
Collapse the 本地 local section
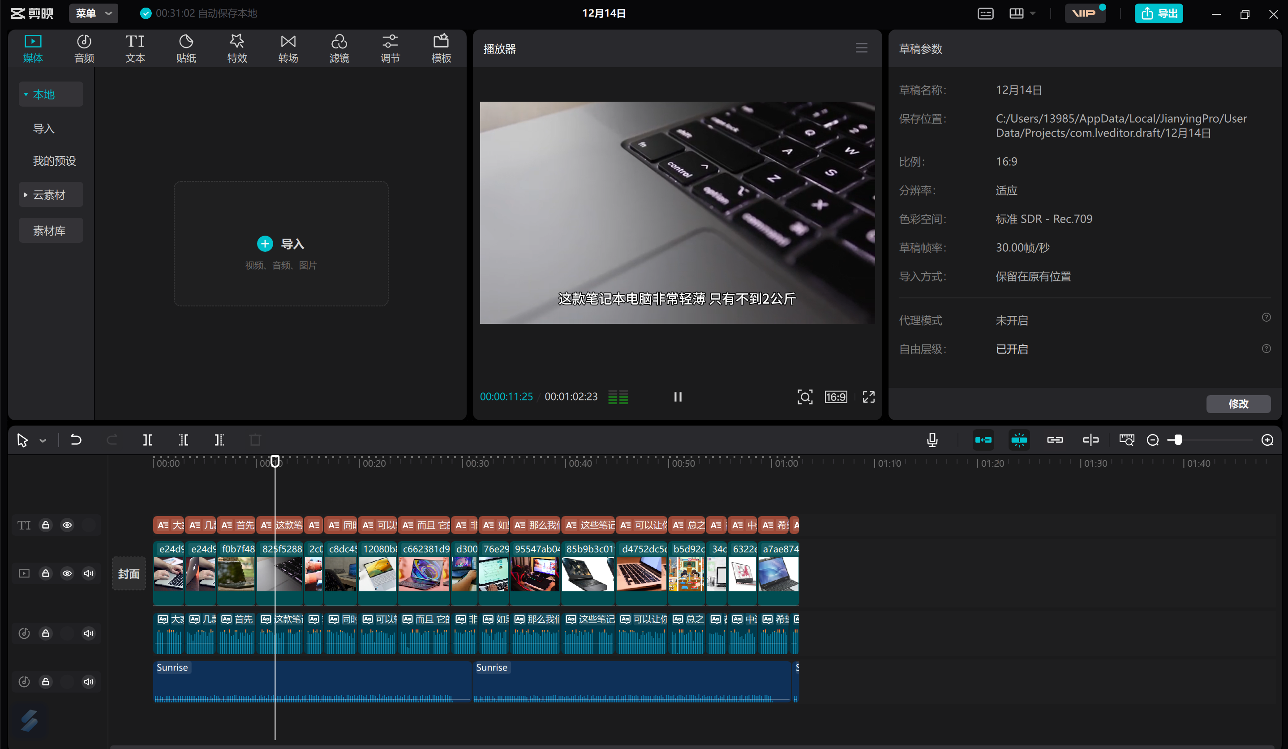click(x=51, y=94)
